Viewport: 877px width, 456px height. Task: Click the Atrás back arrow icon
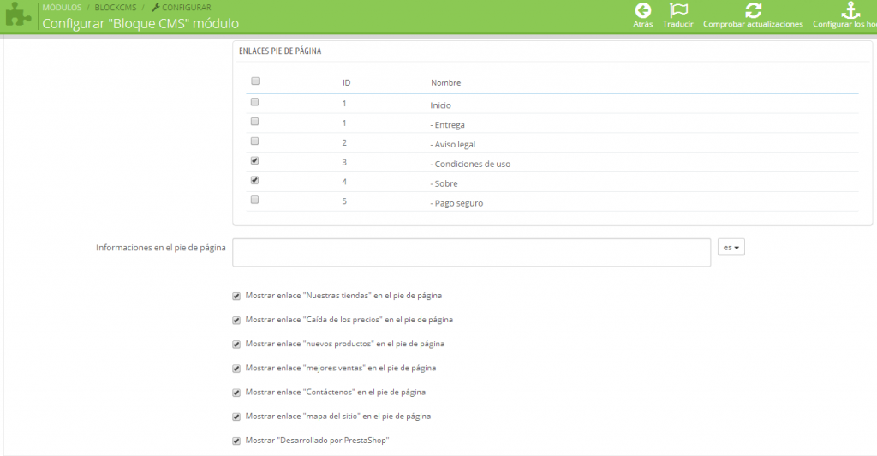click(642, 10)
